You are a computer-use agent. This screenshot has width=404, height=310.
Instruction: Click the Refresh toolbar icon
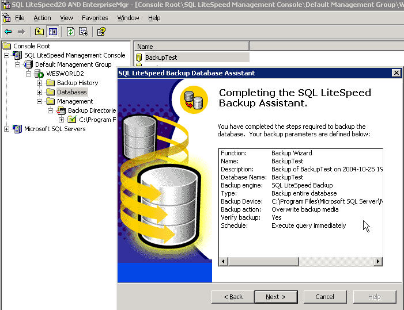point(70,32)
